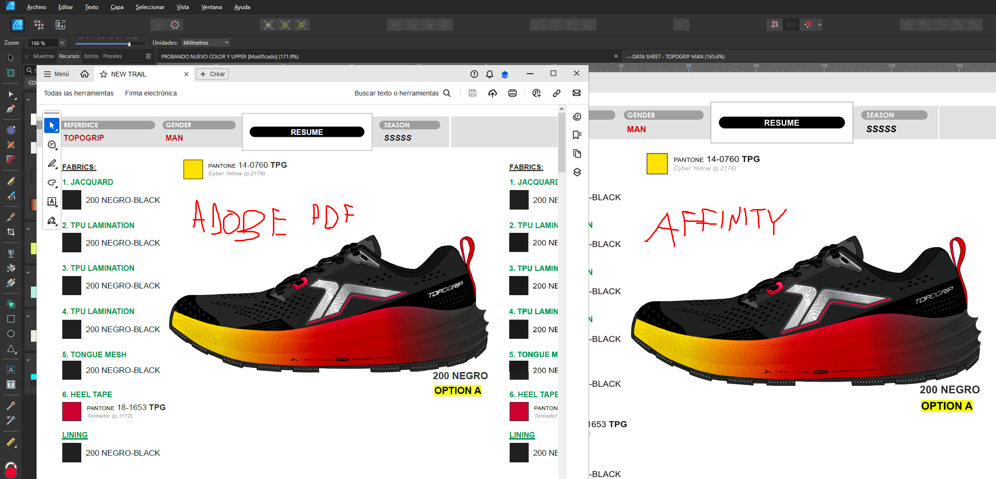
Task: Close the PROBANDO NUEVO COLOR document tab
Action: pos(616,57)
